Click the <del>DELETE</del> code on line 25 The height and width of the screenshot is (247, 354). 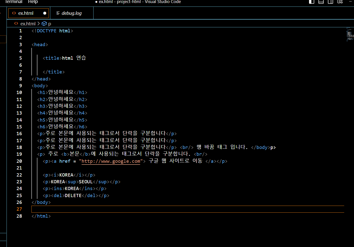coord(75,196)
